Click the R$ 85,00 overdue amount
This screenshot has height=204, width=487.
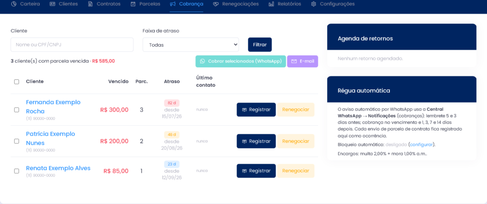[x=116, y=171]
